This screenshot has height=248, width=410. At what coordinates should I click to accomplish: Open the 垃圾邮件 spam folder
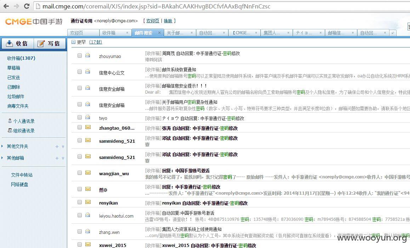[16, 96]
